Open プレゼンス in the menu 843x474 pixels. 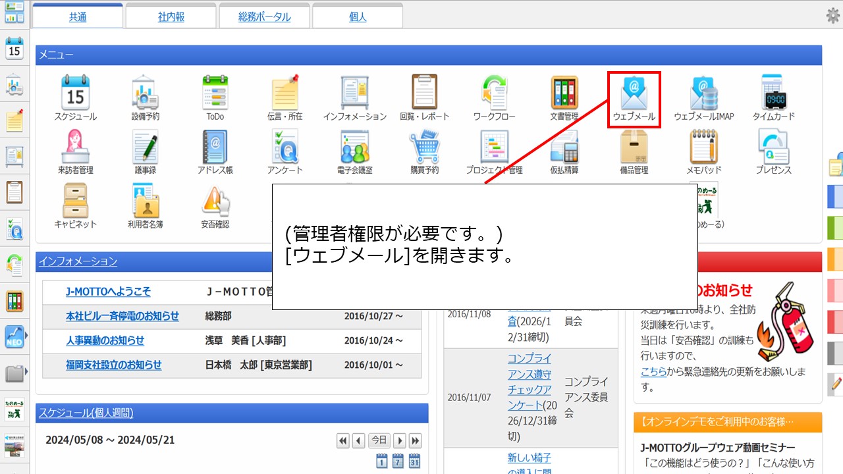tap(774, 152)
